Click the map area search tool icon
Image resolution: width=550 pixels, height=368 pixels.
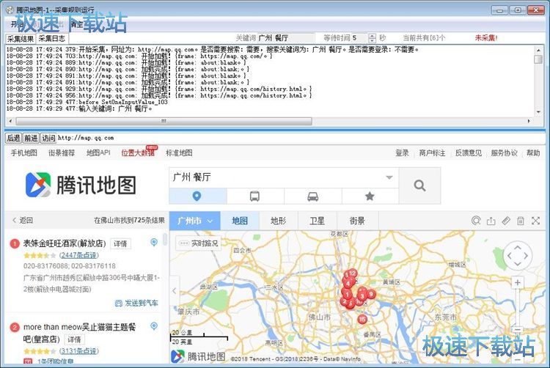click(x=476, y=221)
